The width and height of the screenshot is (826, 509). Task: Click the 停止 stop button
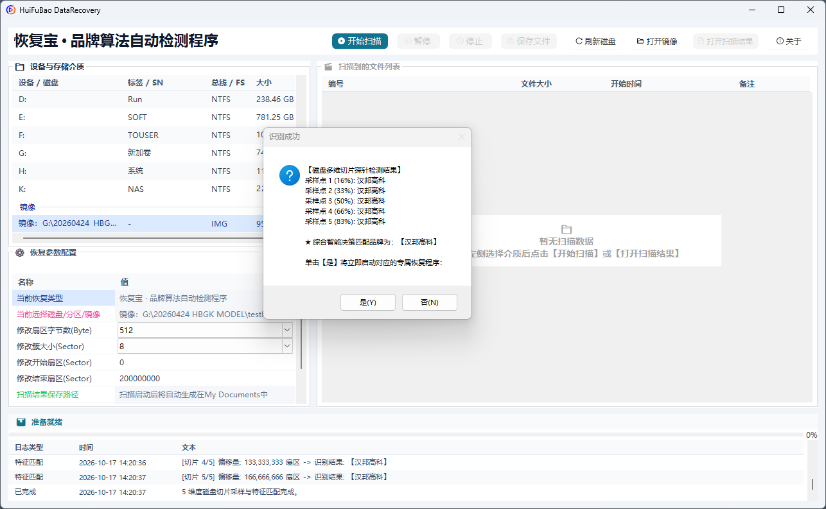[470, 41]
